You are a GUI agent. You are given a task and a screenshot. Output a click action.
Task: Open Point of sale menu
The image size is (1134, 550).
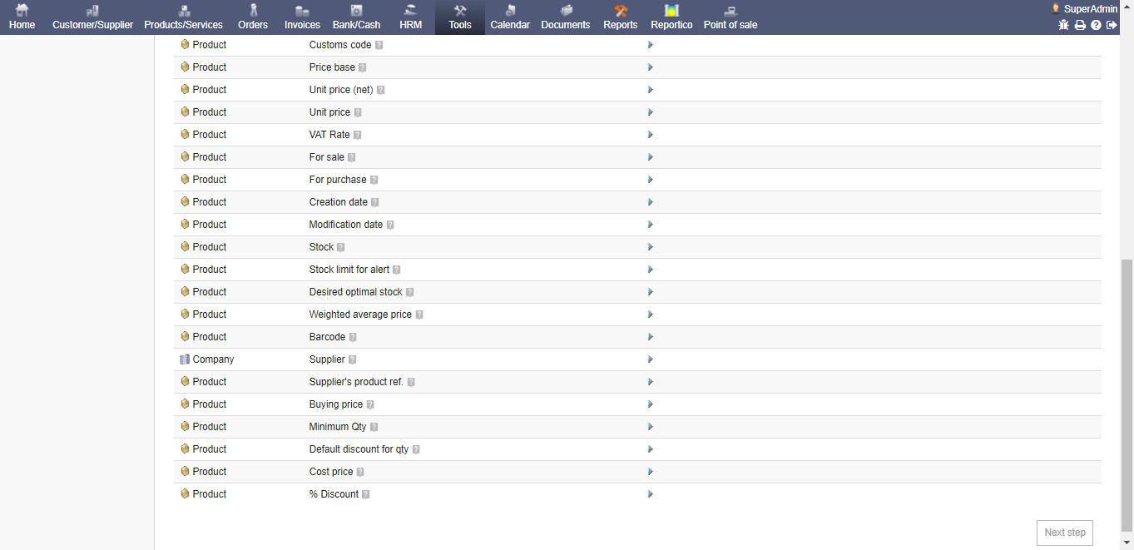pyautogui.click(x=730, y=17)
